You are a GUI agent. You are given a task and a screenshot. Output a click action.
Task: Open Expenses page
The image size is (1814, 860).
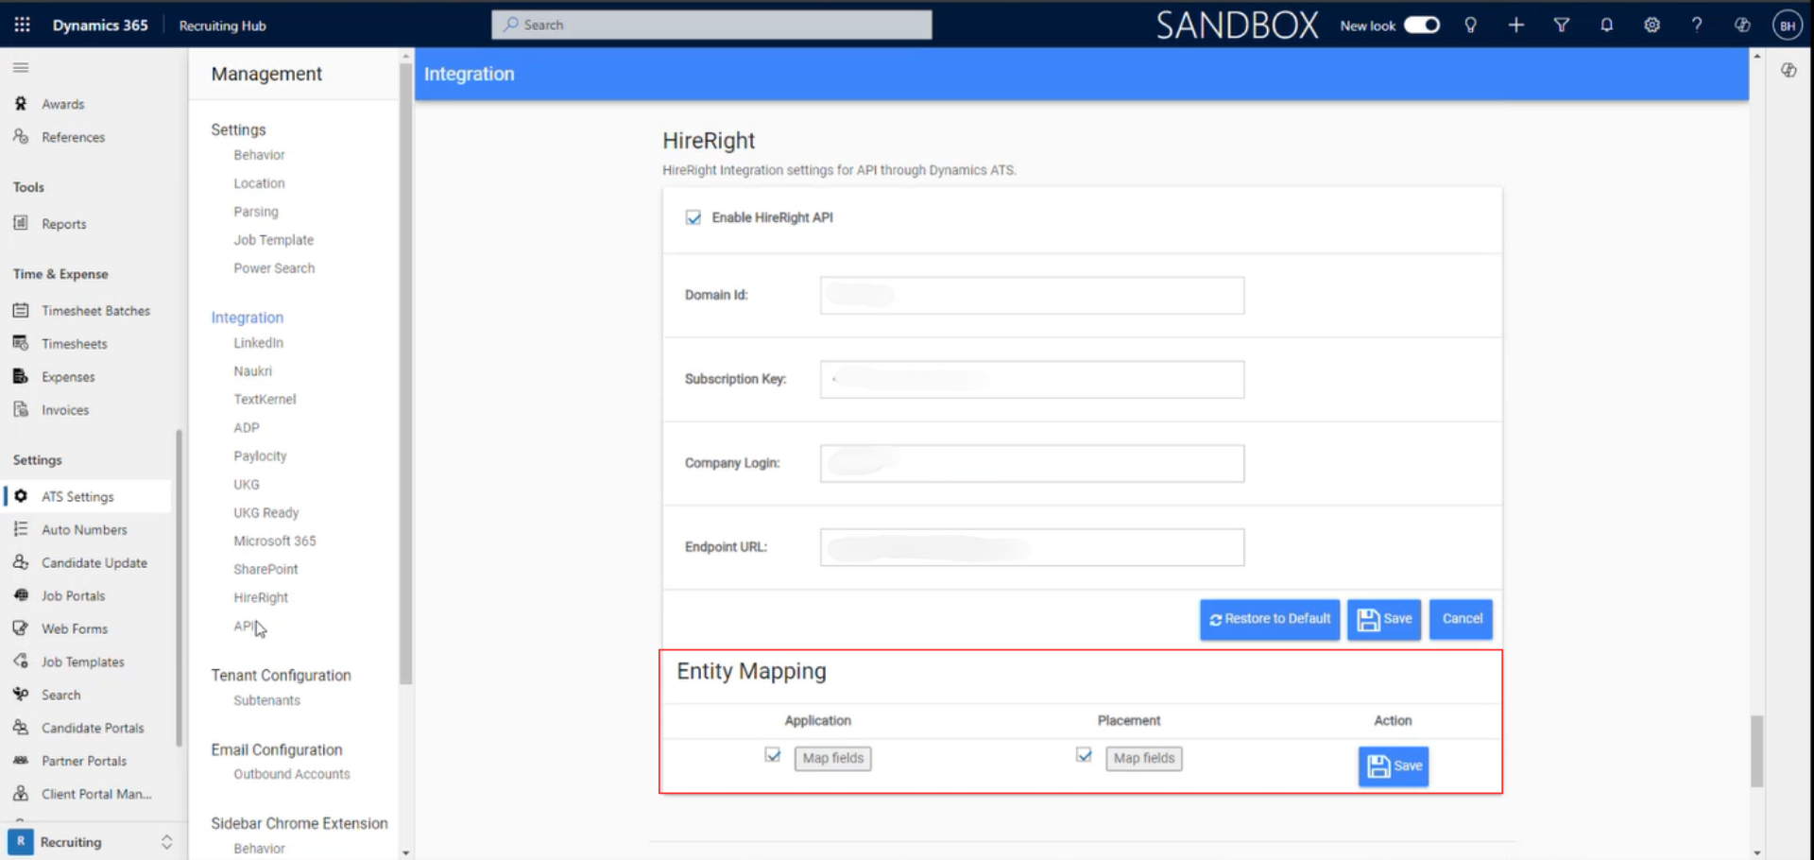(x=68, y=377)
